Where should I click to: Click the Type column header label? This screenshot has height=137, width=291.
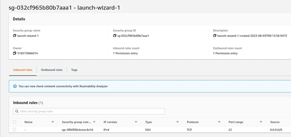coord(148,122)
